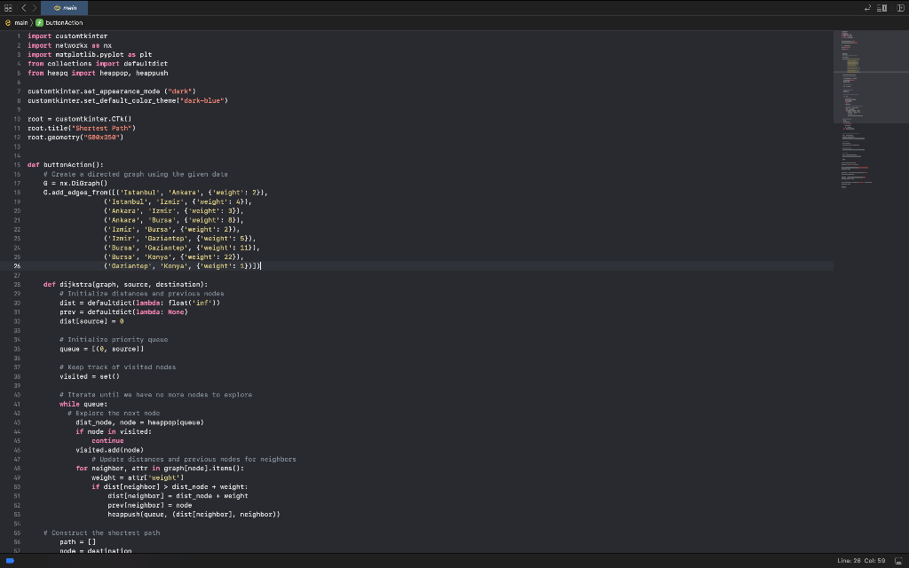The height and width of the screenshot is (568, 909).
Task: Click the 'Ankara', 'Izmir' weight 3 edge
Action: [x=174, y=211]
